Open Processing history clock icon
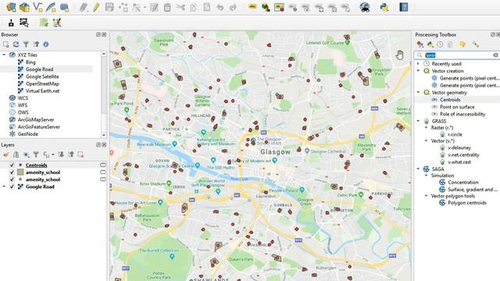Viewport: 500px width, 281px height. pyautogui.click(x=440, y=44)
